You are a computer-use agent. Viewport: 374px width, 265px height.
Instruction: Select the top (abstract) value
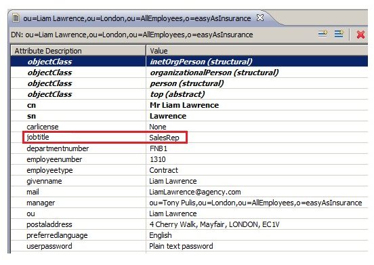pyautogui.click(x=178, y=94)
